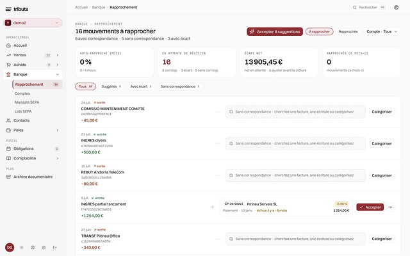
Task: Click the search magnifier icon in Rechercher
Action: coord(354,7)
